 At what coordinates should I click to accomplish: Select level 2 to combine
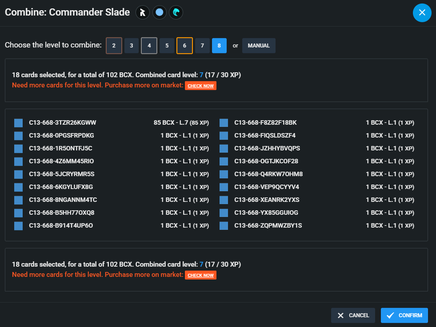pyautogui.click(x=114, y=46)
